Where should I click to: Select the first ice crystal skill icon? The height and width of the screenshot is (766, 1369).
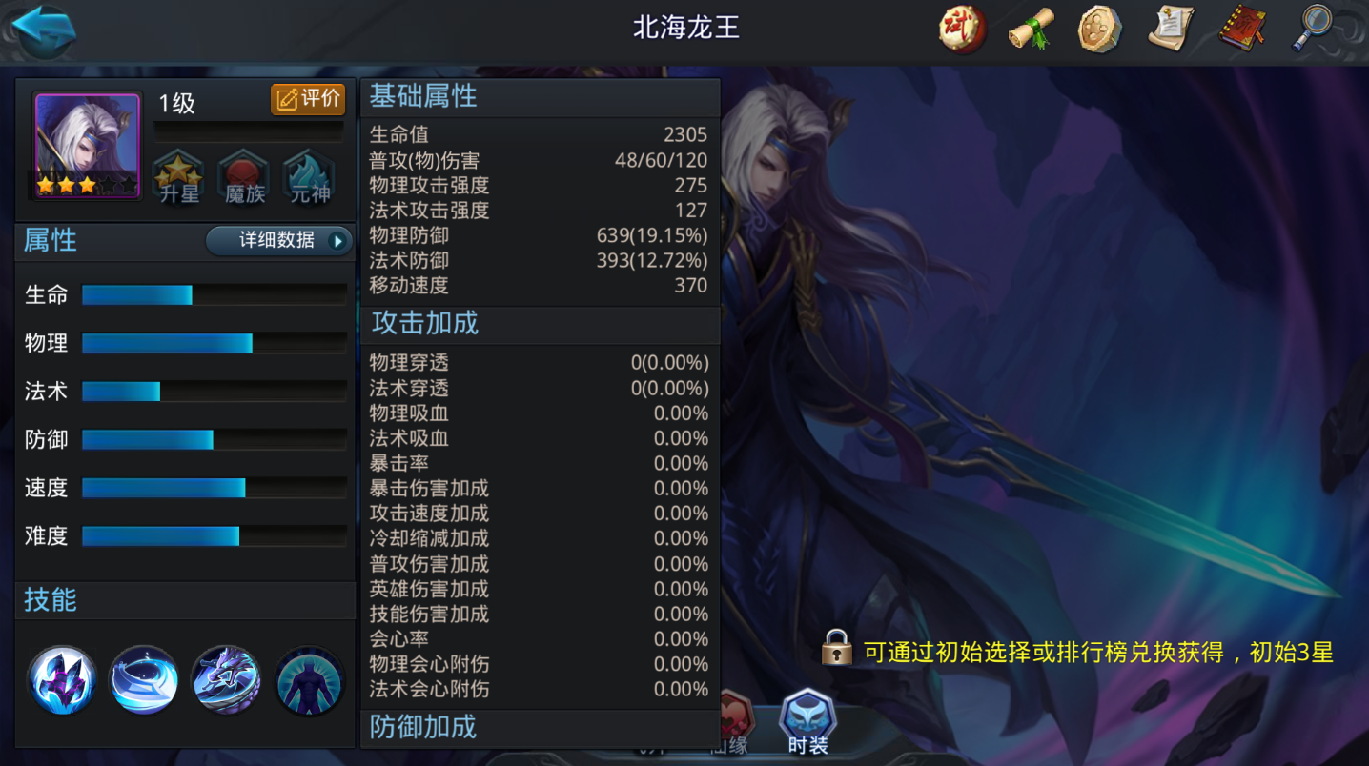pos(62,680)
